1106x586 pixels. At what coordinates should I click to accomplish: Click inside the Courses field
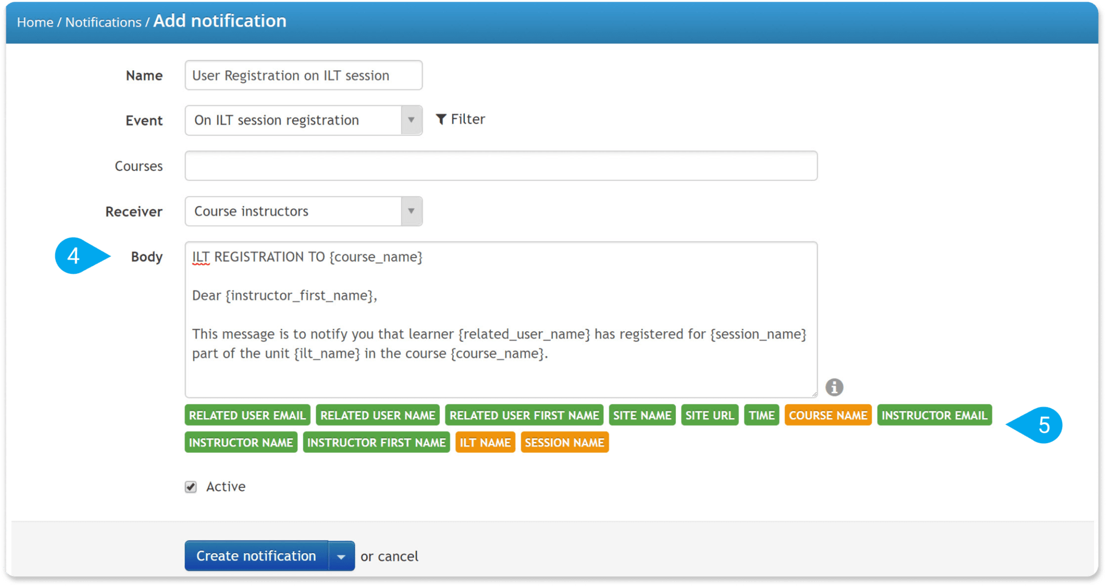pyautogui.click(x=501, y=166)
